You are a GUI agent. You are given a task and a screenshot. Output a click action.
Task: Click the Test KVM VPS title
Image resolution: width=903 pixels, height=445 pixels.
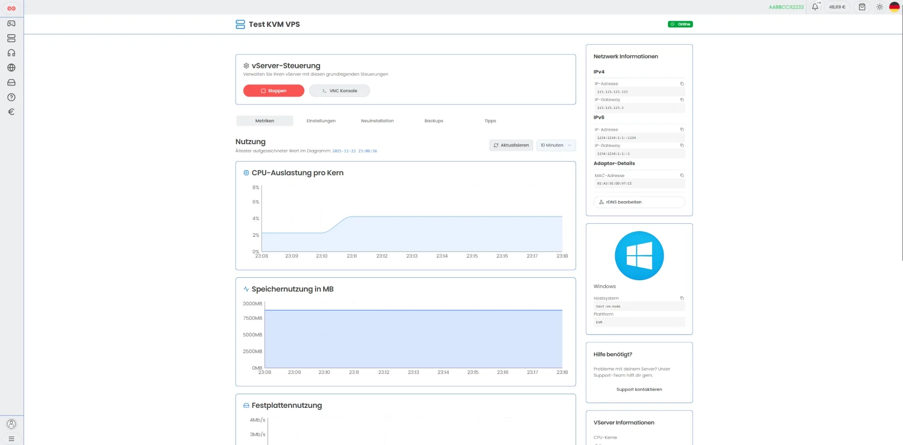[x=274, y=24]
